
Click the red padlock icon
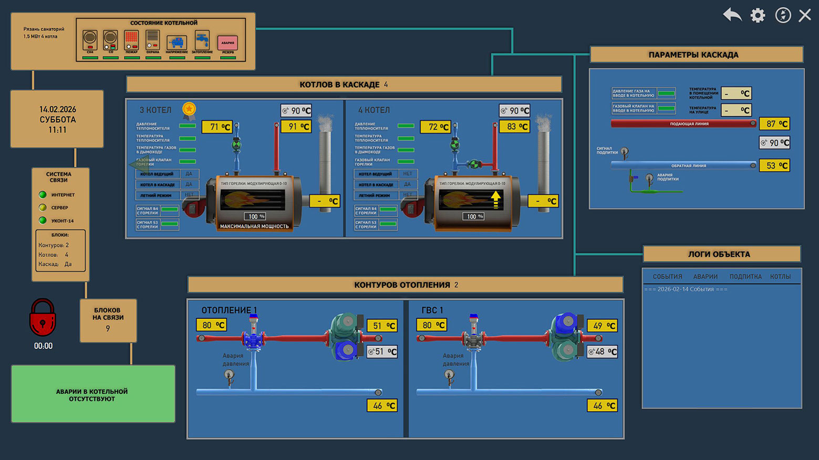[43, 318]
